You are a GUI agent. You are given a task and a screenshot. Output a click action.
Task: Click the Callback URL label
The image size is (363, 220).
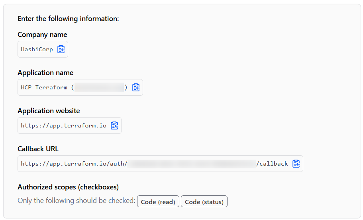[38, 149]
